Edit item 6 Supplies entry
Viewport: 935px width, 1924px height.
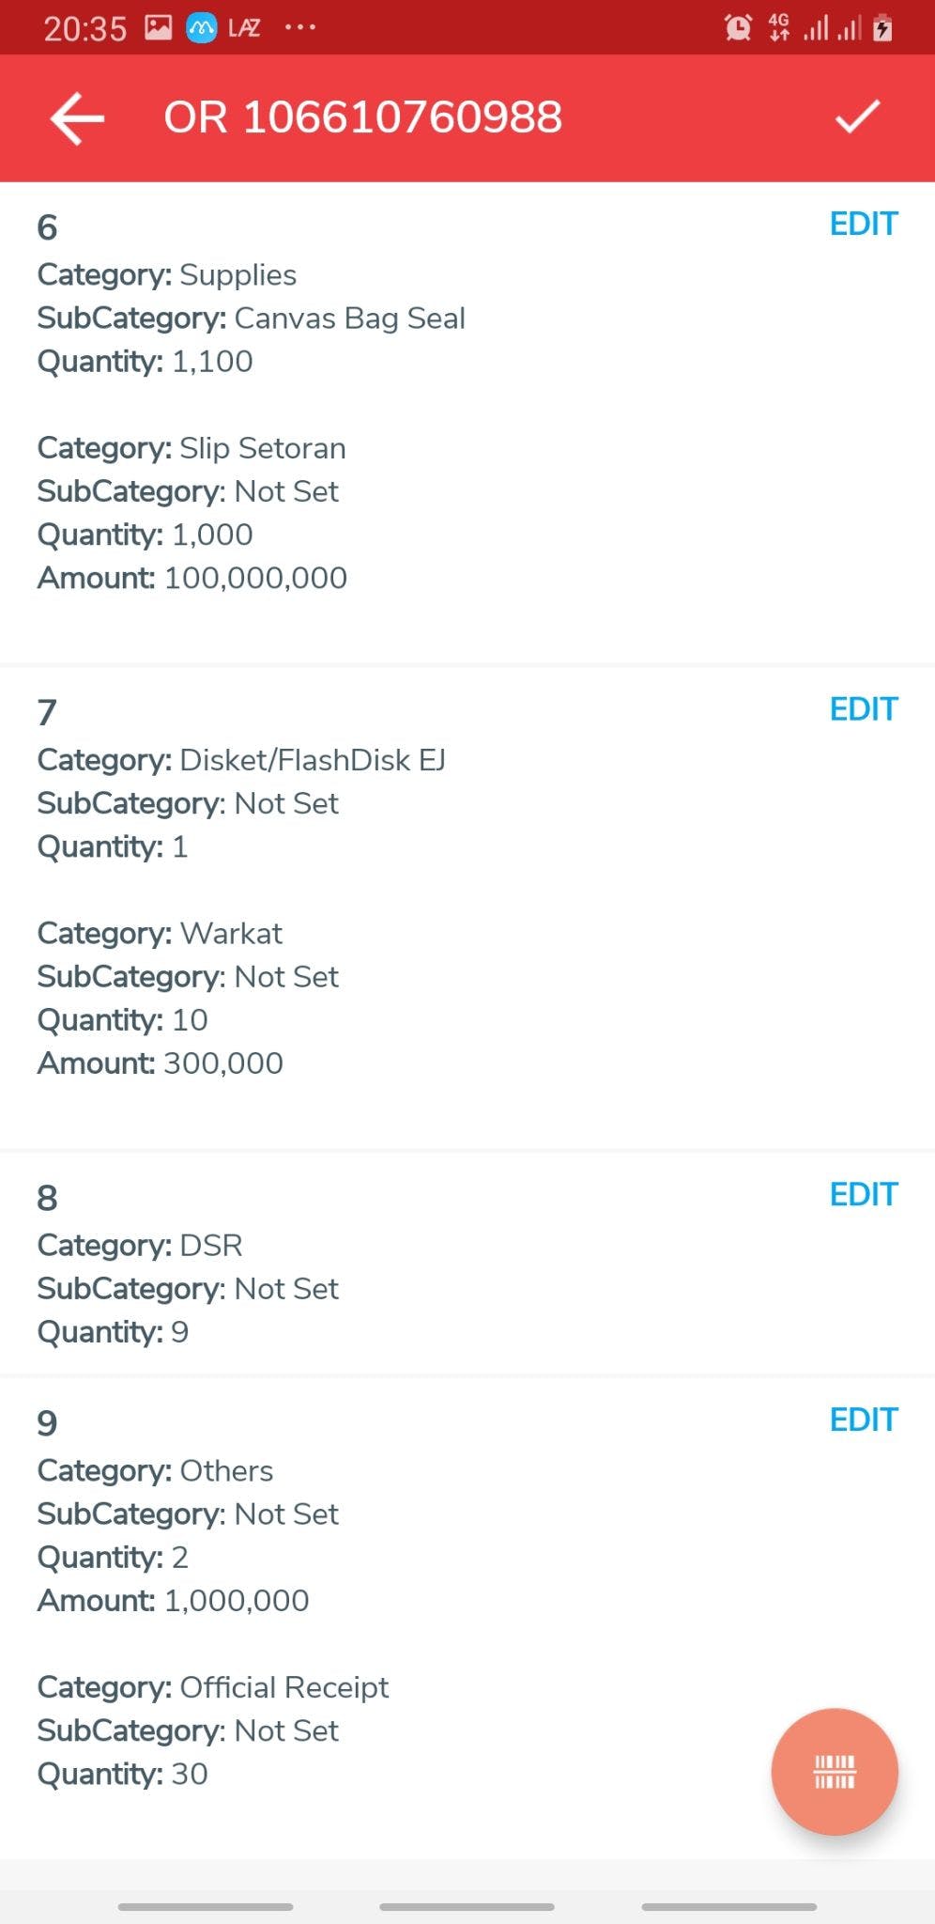tap(864, 225)
